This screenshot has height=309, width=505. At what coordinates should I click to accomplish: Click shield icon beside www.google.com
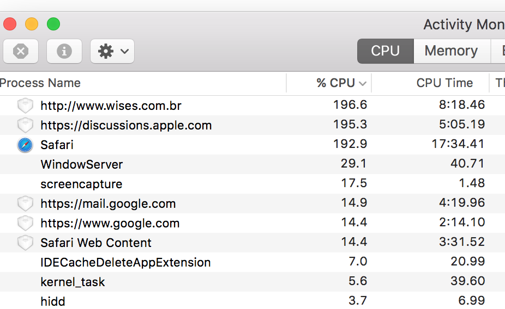[x=25, y=224]
